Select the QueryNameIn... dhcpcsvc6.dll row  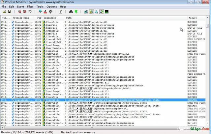click(103, 94)
